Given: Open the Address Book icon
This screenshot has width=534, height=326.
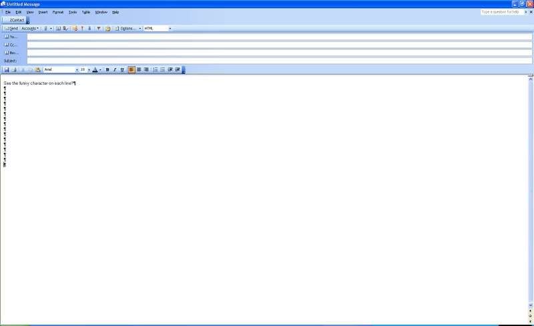Looking at the screenshot, I should coord(58,29).
